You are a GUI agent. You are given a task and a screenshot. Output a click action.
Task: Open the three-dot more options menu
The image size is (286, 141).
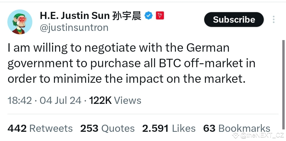point(273,20)
